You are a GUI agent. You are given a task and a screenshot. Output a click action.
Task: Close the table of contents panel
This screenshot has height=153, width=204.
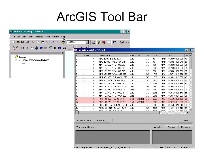coord(63,53)
